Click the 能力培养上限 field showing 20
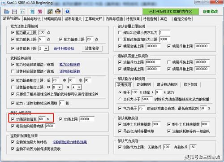The width and height of the screenshot is (224, 162). (x=90, y=39)
